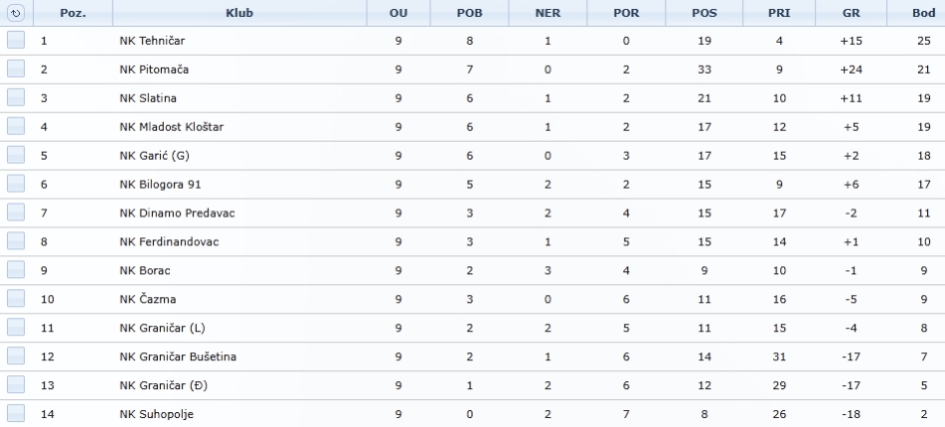Toggle the row button beside NK Pitomača
The image size is (945, 427).
click(x=16, y=69)
